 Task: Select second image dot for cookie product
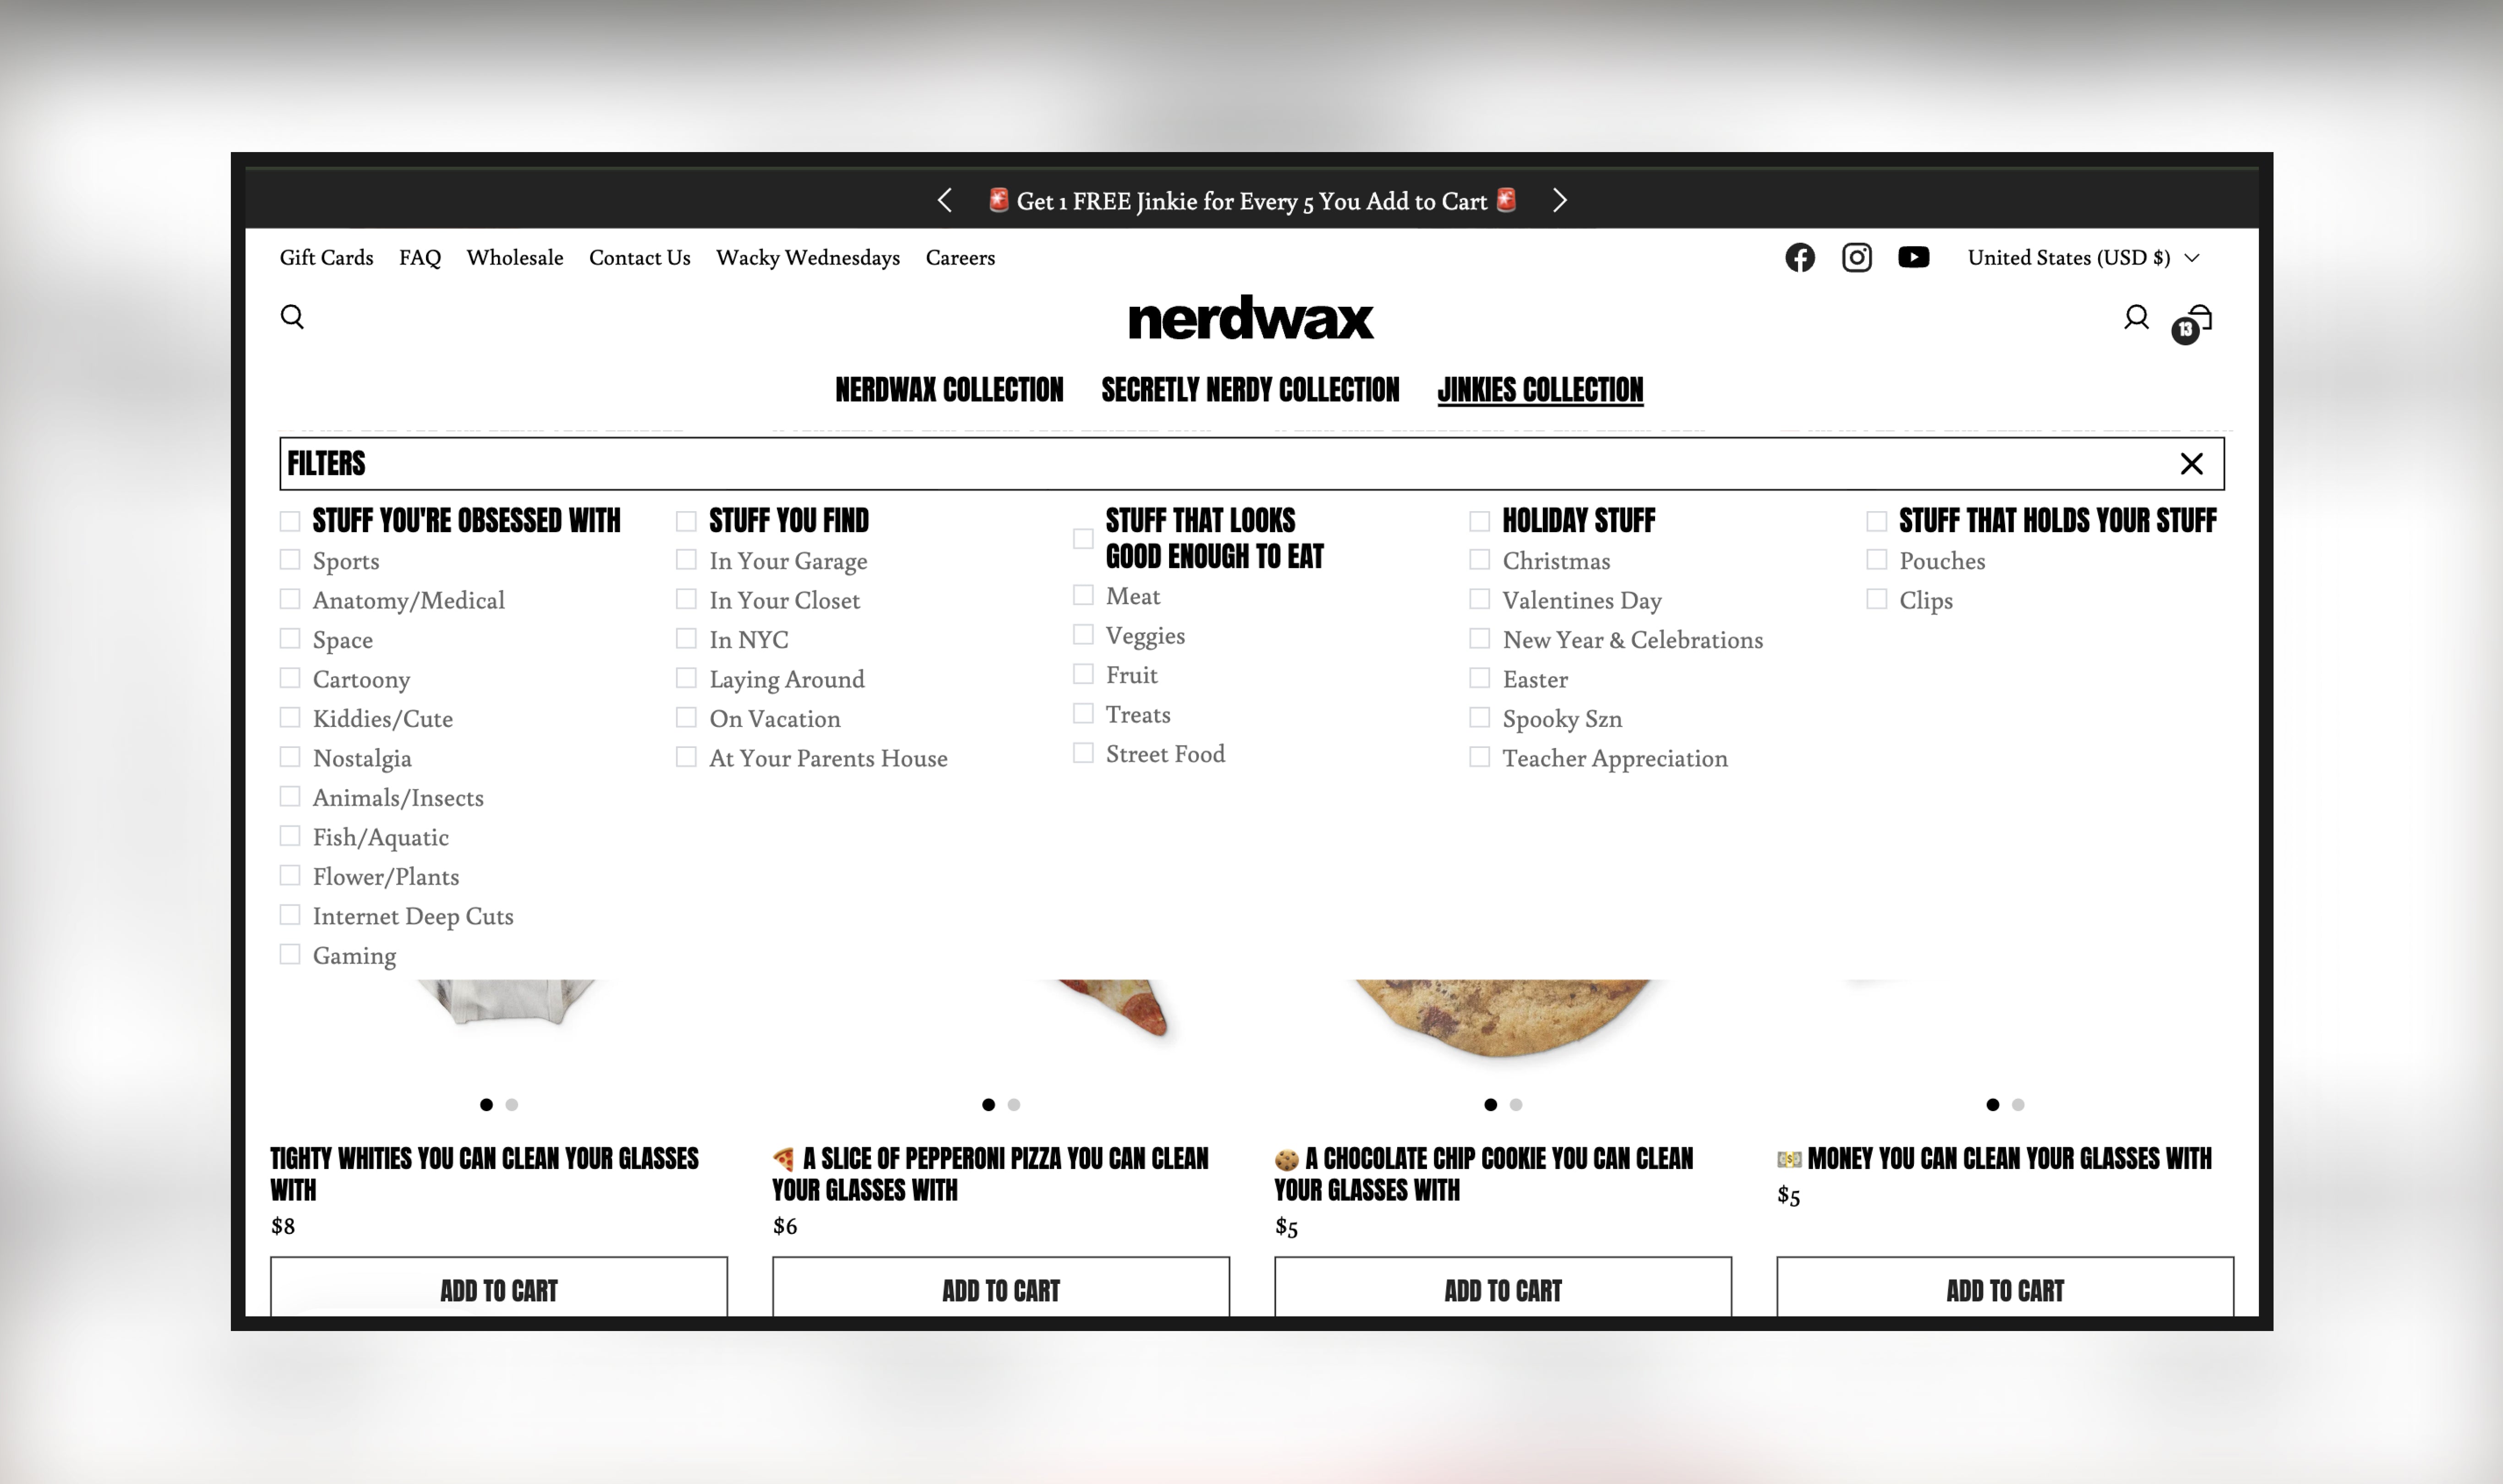(1516, 1105)
